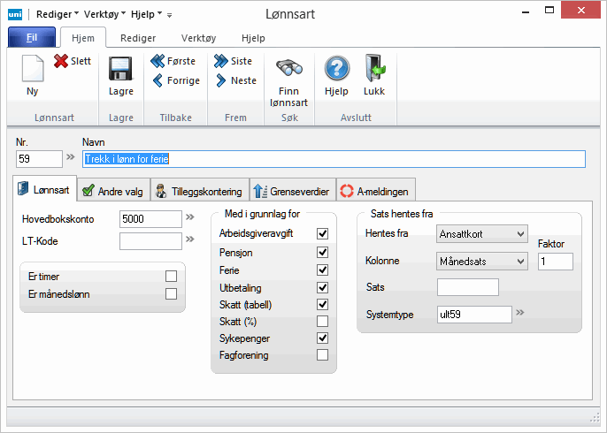Click into the Navn text field
Image resolution: width=607 pixels, height=433 pixels.
[334, 159]
